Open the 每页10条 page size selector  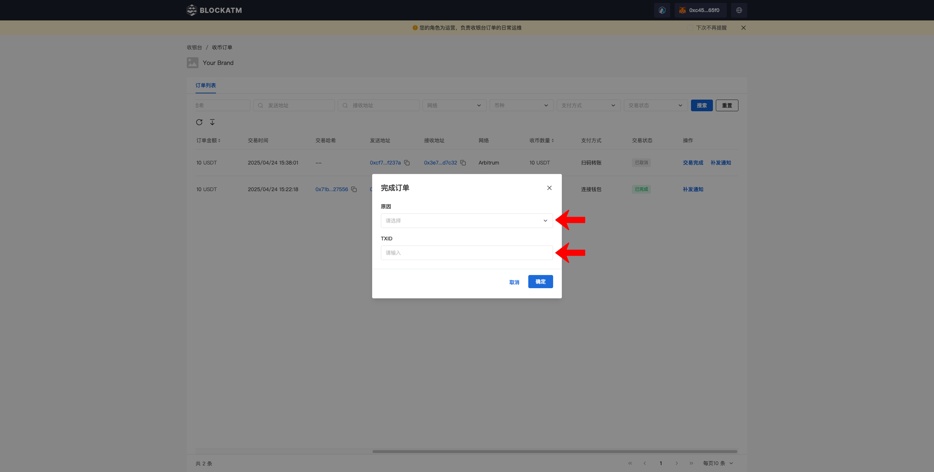(718, 463)
